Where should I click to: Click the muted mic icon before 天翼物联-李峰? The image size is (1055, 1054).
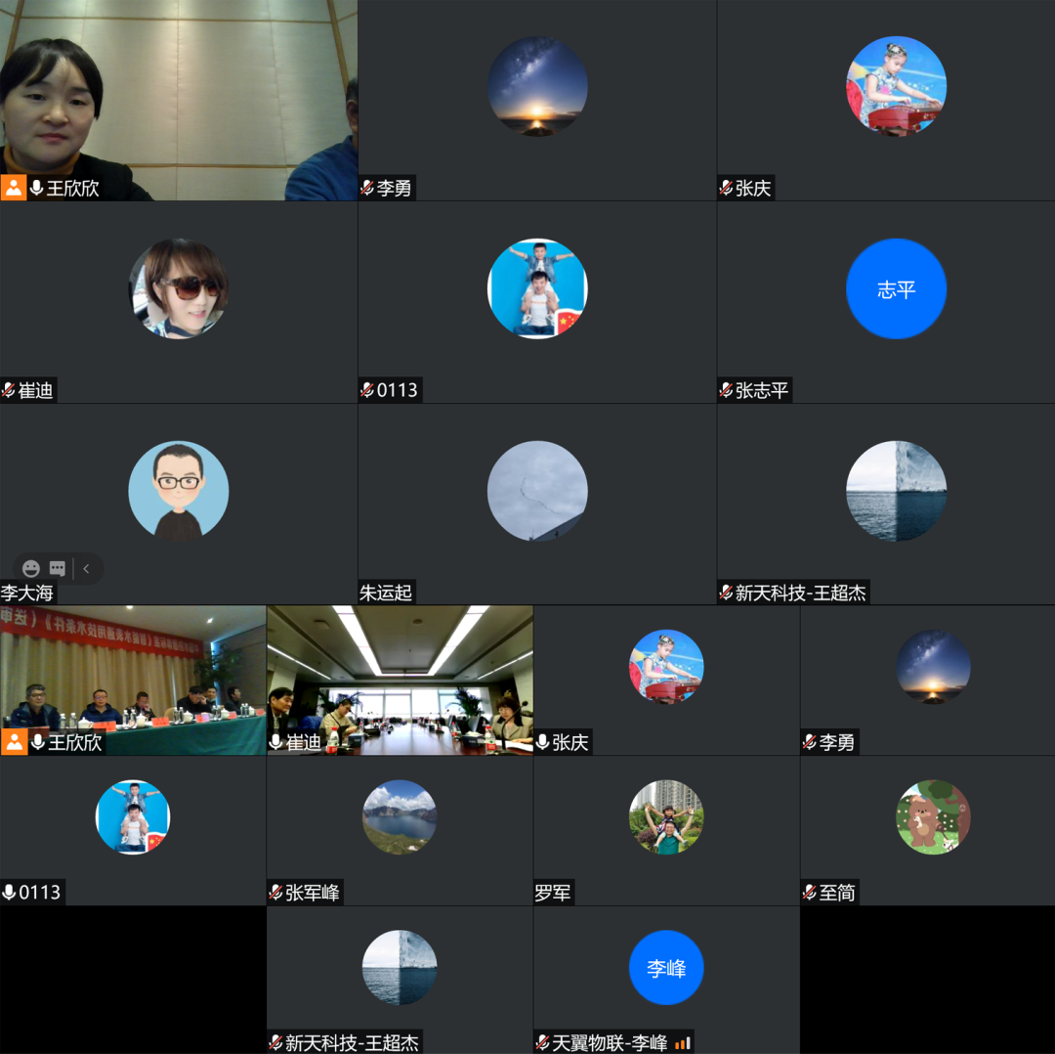tap(543, 1043)
